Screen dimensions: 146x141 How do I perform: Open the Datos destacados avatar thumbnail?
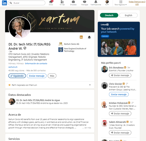tap(12, 102)
